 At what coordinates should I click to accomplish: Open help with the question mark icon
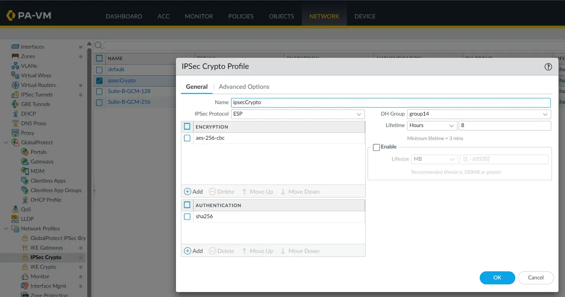(x=548, y=67)
